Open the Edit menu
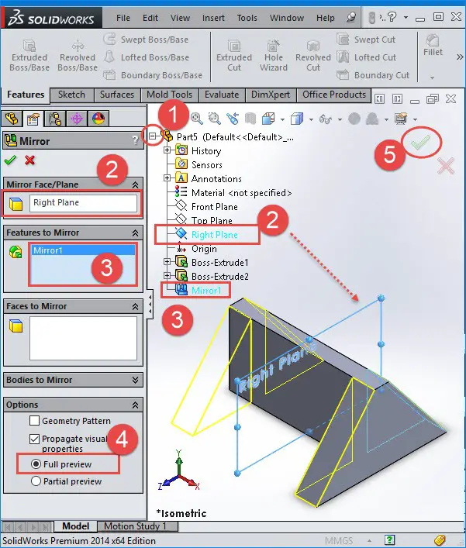This screenshot has height=548, width=466. (150, 18)
